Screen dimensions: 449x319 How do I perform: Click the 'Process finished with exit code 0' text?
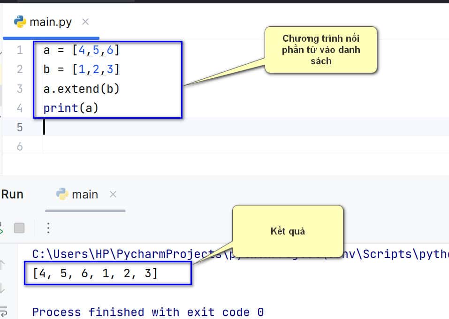pos(148,312)
